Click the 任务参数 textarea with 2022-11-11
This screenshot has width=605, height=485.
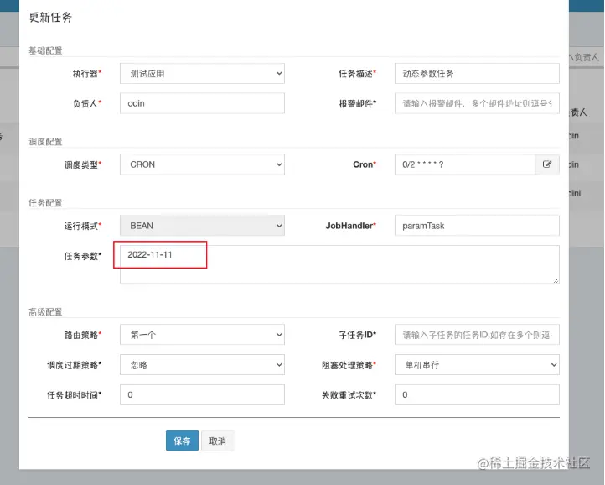(339, 264)
